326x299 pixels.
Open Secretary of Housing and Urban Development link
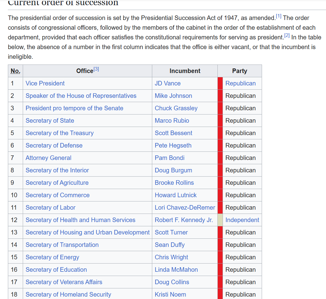88,232
